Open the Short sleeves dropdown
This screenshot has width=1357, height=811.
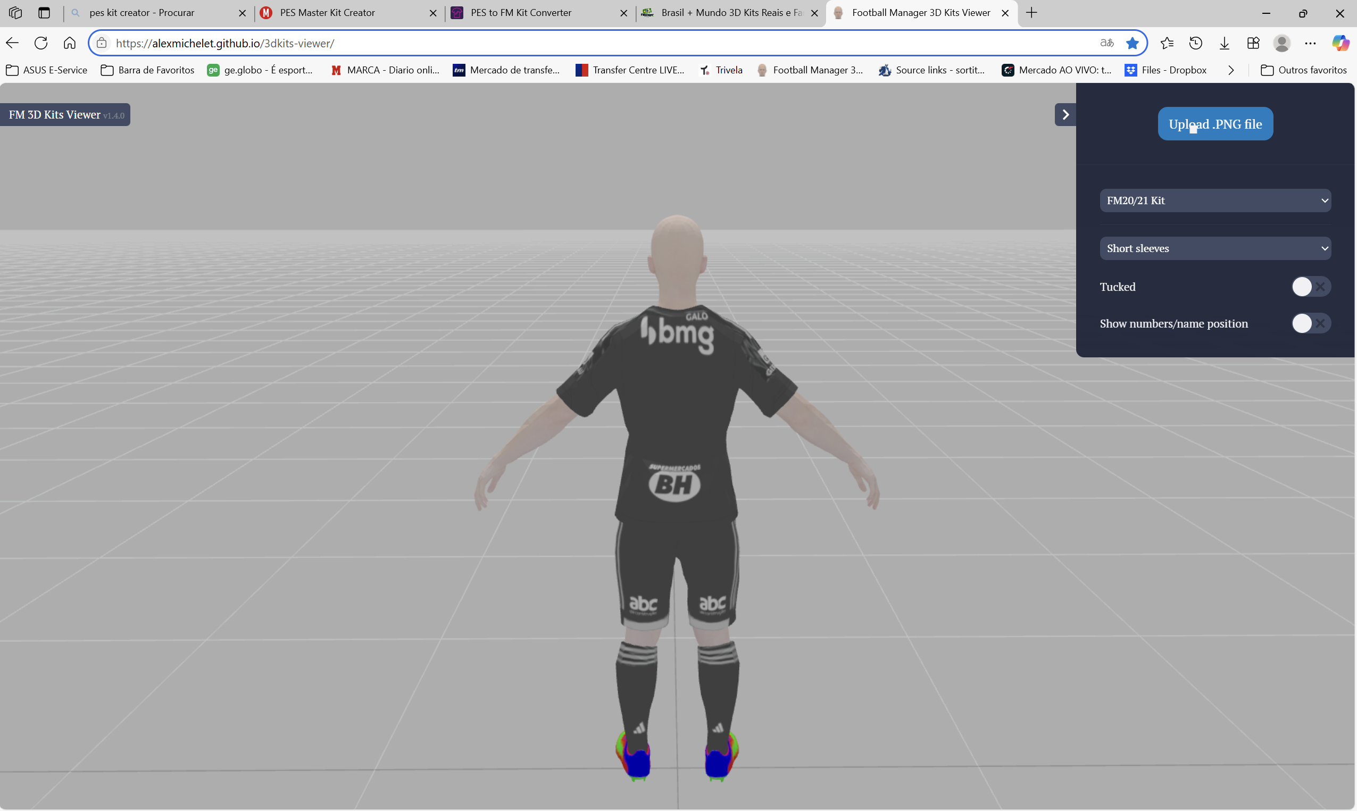pyautogui.click(x=1214, y=249)
